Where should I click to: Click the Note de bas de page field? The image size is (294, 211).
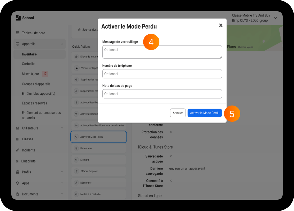click(x=162, y=94)
